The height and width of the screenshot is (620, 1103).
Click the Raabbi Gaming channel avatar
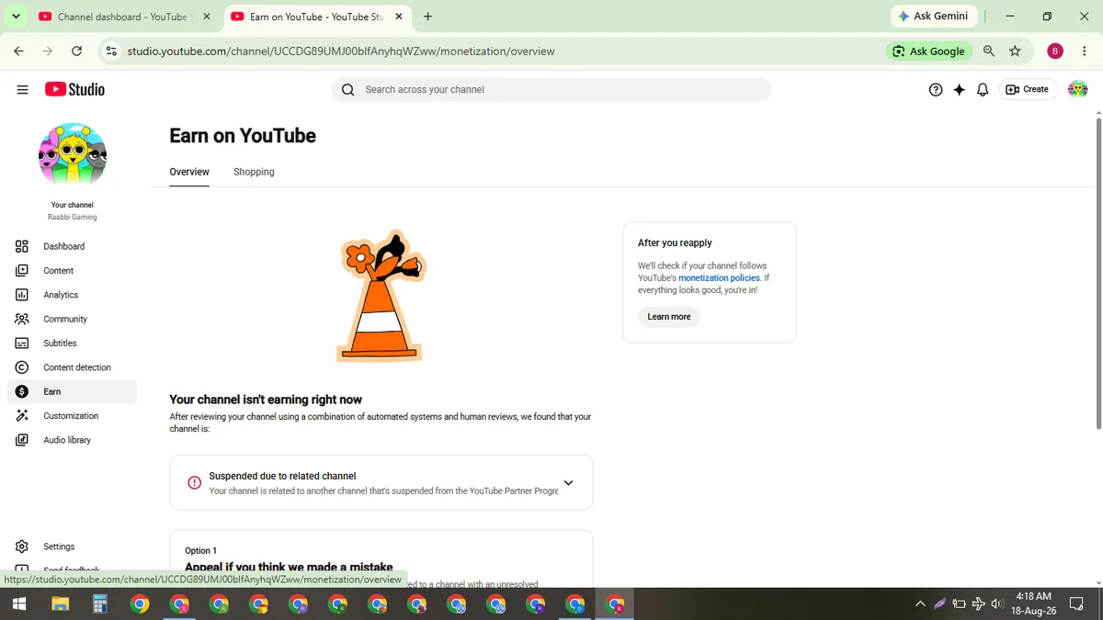[73, 156]
